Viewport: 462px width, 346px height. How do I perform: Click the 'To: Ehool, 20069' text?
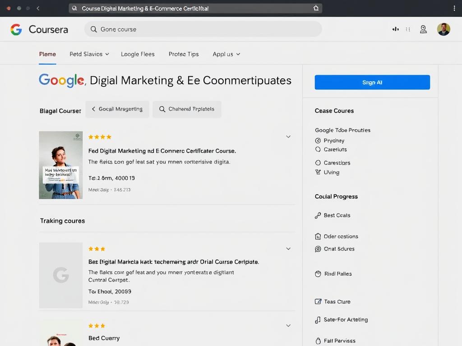pos(110,291)
